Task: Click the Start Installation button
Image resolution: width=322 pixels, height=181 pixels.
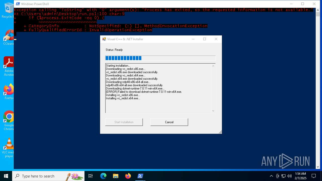Action: (124, 122)
